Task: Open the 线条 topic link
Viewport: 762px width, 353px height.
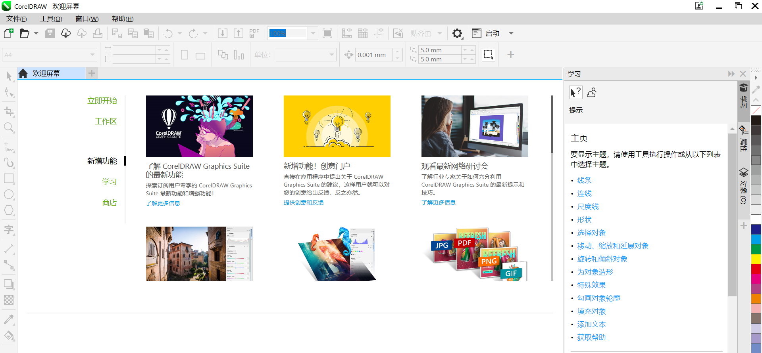Action: point(584,180)
